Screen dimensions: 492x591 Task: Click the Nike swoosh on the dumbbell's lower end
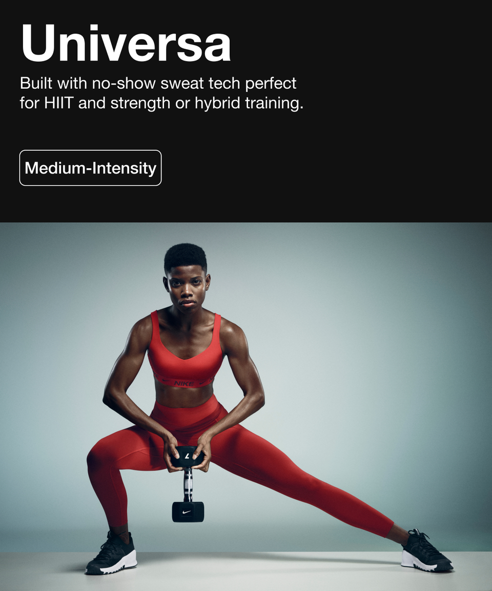[187, 513]
